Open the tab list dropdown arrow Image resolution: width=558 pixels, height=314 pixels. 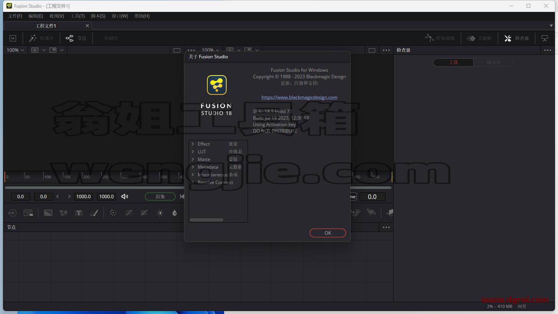click(551, 26)
